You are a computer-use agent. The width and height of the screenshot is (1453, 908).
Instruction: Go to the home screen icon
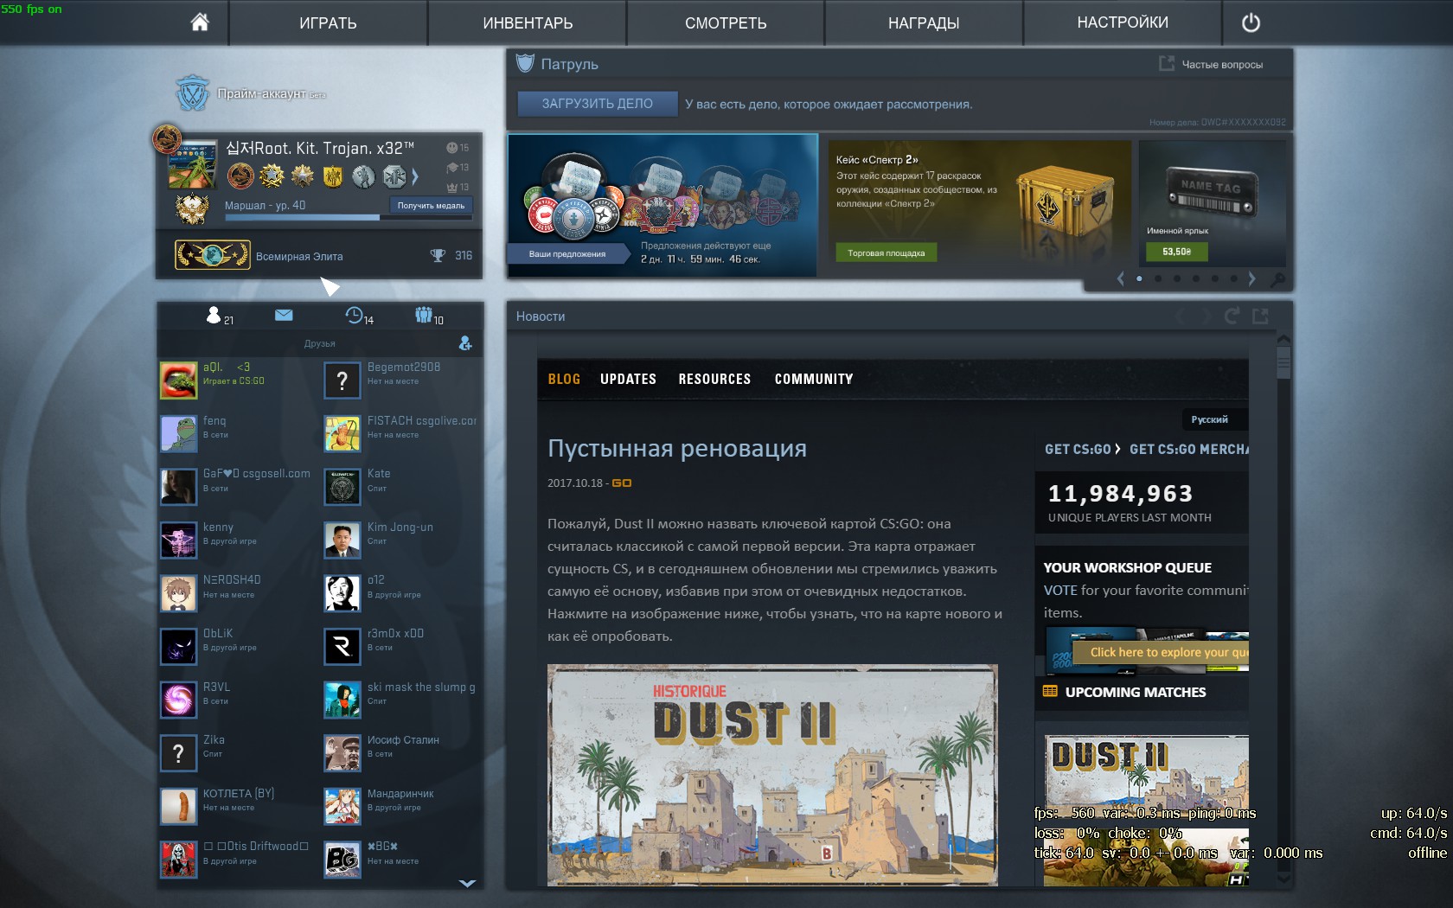200,22
